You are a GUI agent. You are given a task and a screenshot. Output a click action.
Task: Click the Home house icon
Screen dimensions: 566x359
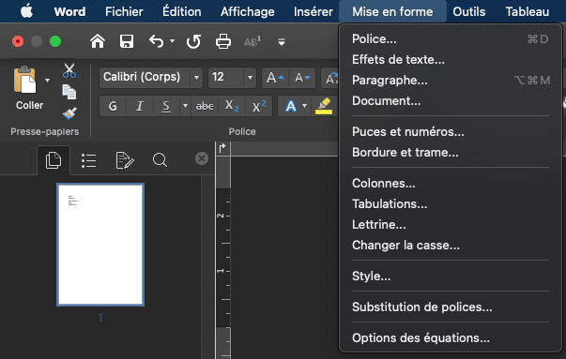tap(98, 41)
